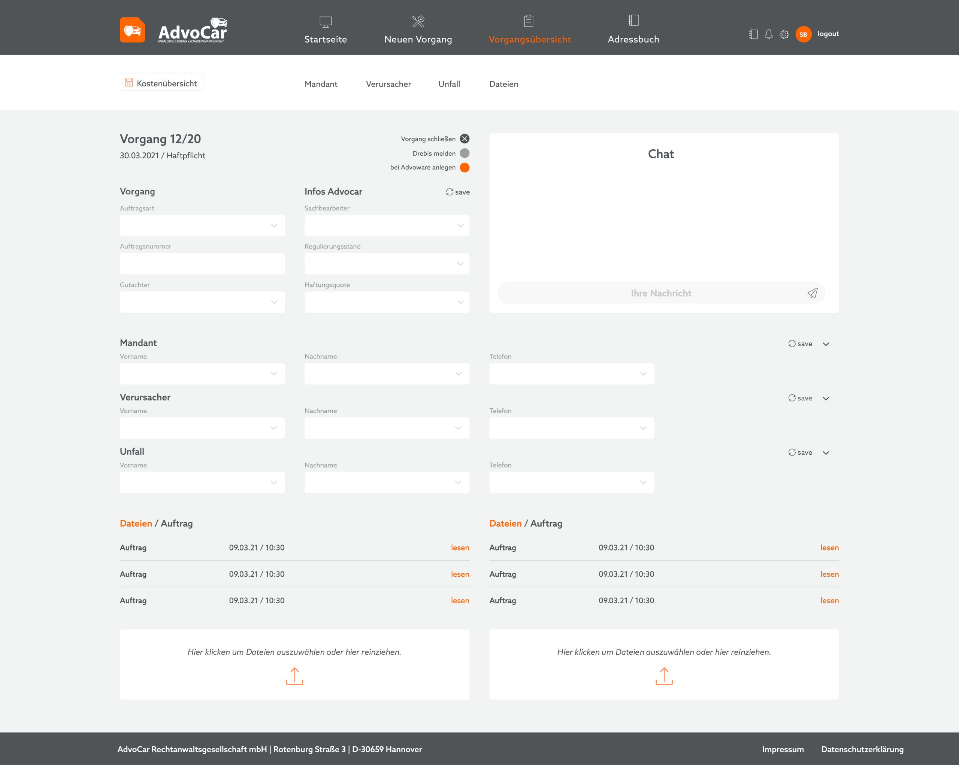Click the Impressum footer link

pyautogui.click(x=783, y=749)
